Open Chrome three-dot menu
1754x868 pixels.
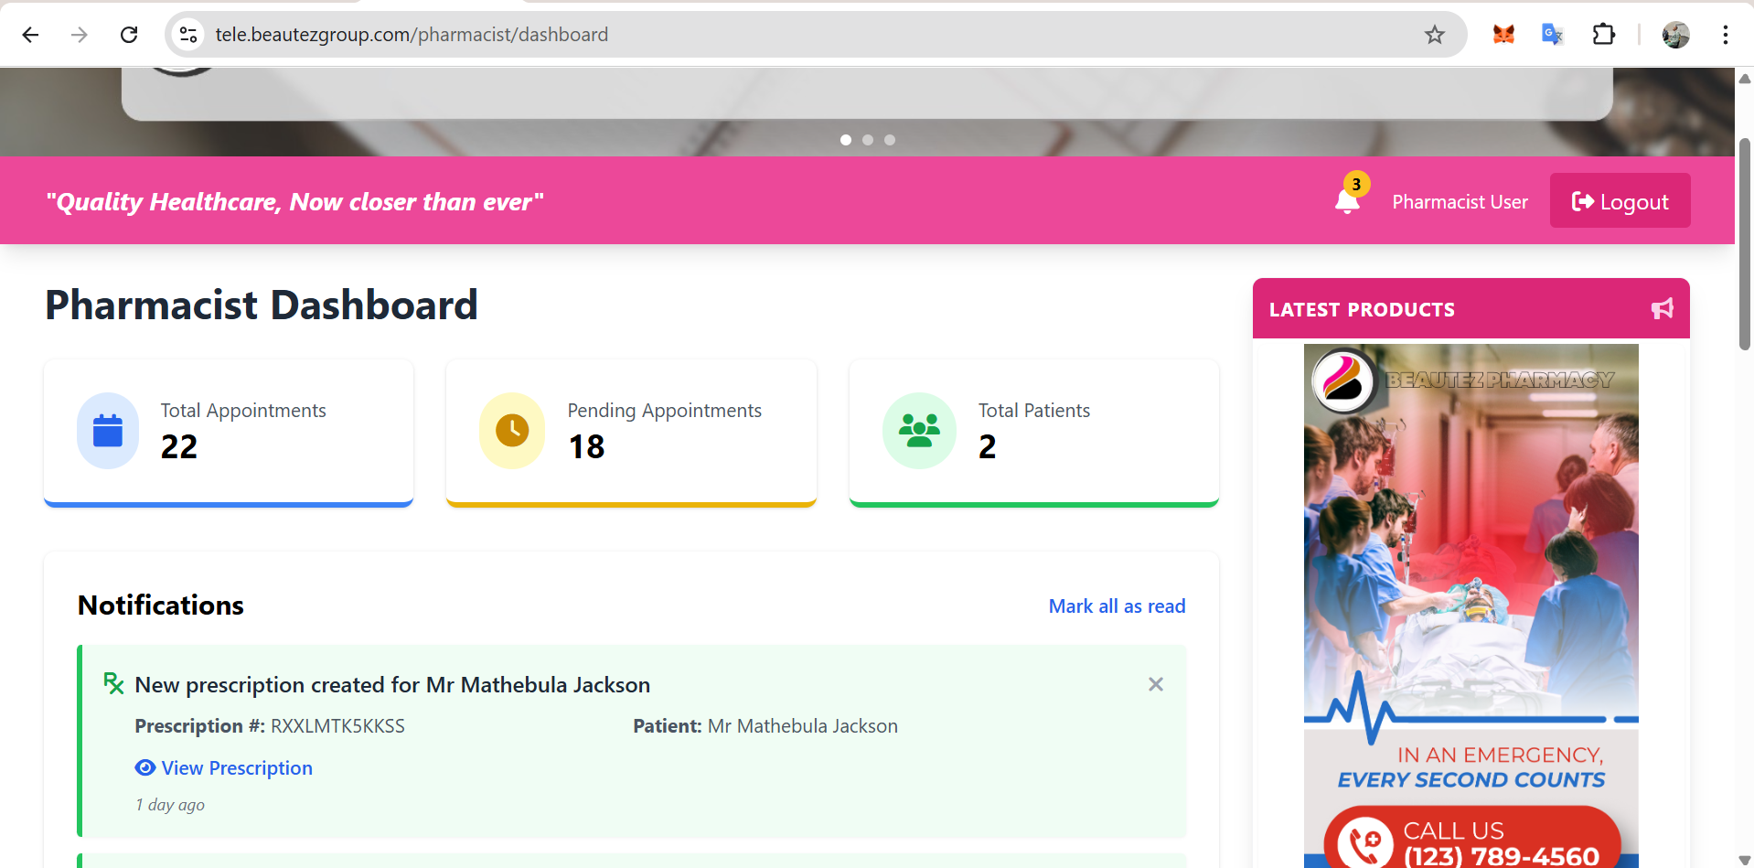(1725, 35)
